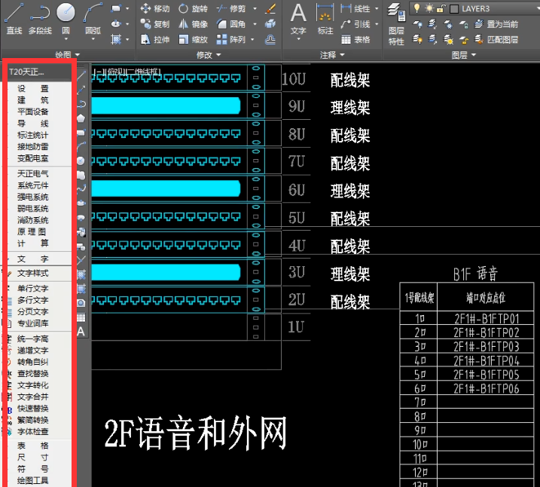Open the 天正电气 menu item
Viewport: 540px width, 487px height.
(x=32, y=173)
